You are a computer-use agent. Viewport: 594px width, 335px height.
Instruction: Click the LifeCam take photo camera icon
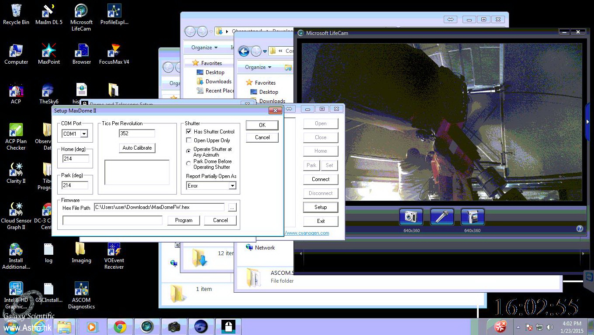411,217
